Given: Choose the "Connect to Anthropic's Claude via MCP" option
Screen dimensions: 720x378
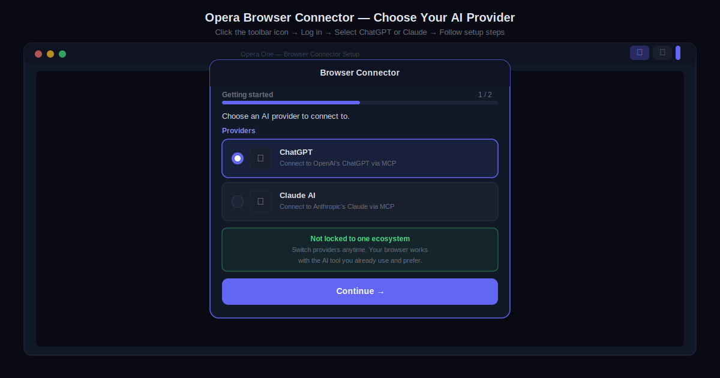Looking at the screenshot, I should tap(337, 206).
